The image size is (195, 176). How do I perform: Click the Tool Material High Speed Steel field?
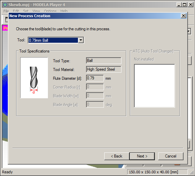(x=104, y=69)
